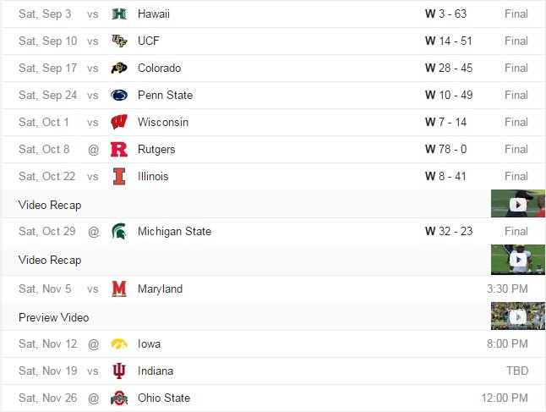This screenshot has width=546, height=412.
Task: Click the Iowa Hawkeyes logo
Action: (119, 344)
